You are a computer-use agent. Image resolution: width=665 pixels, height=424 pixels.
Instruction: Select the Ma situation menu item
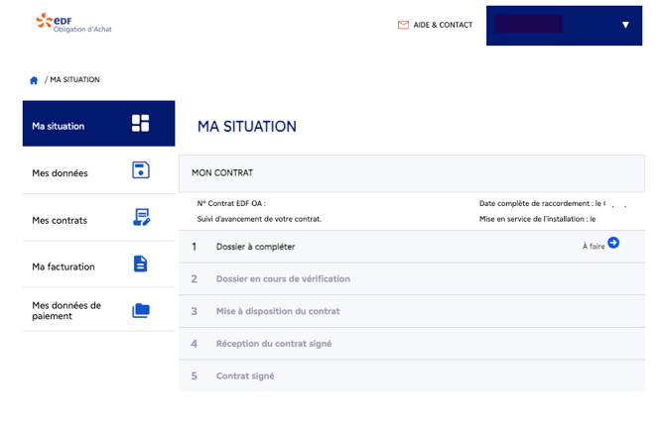click(x=59, y=126)
